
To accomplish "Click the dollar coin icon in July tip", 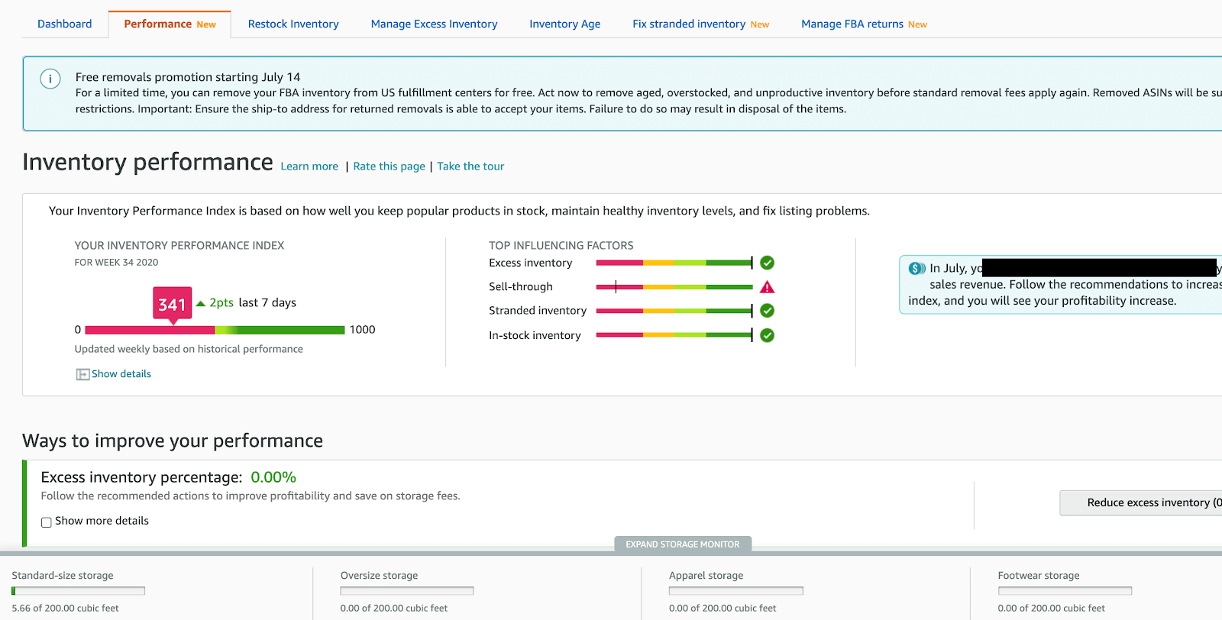I will coord(916,268).
